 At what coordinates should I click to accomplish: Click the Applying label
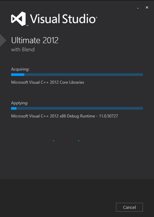coord(19,103)
